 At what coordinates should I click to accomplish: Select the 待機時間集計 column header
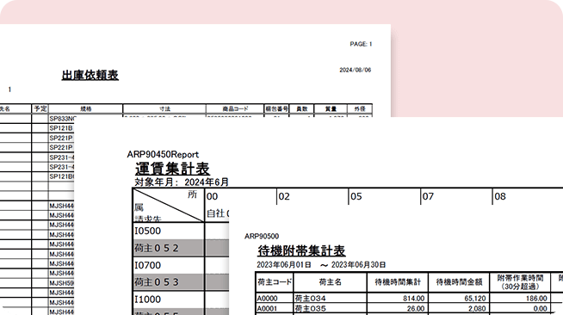click(398, 282)
